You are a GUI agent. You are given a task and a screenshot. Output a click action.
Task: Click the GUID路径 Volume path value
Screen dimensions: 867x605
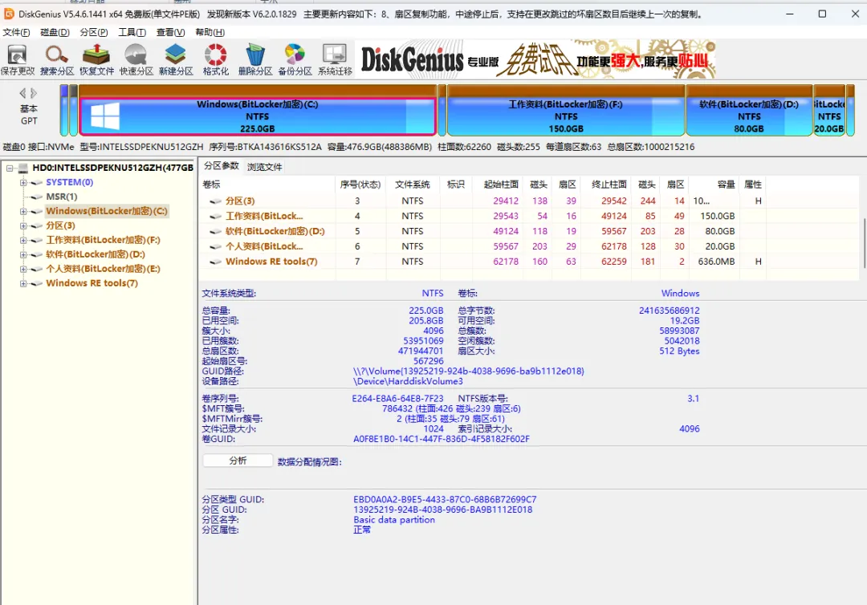click(x=468, y=372)
